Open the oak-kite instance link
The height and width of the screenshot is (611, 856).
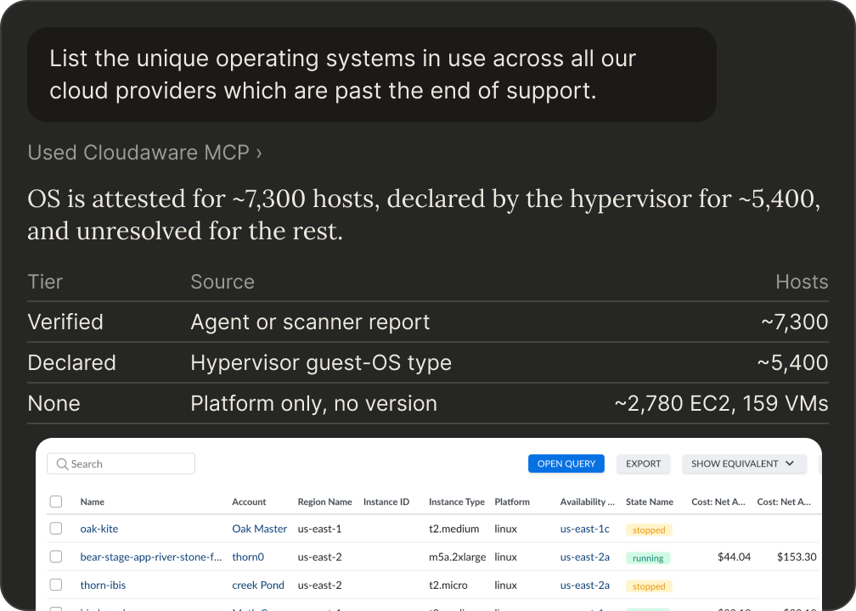pos(99,529)
